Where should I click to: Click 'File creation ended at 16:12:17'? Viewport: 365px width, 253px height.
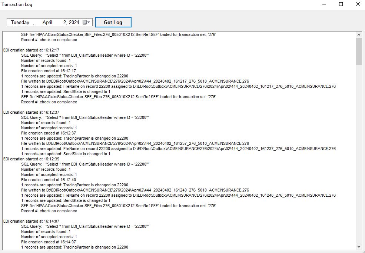coord(49,71)
